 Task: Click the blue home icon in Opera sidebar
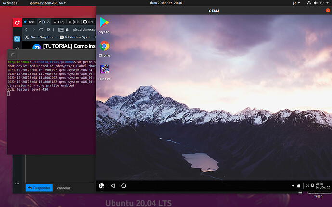coord(17,39)
